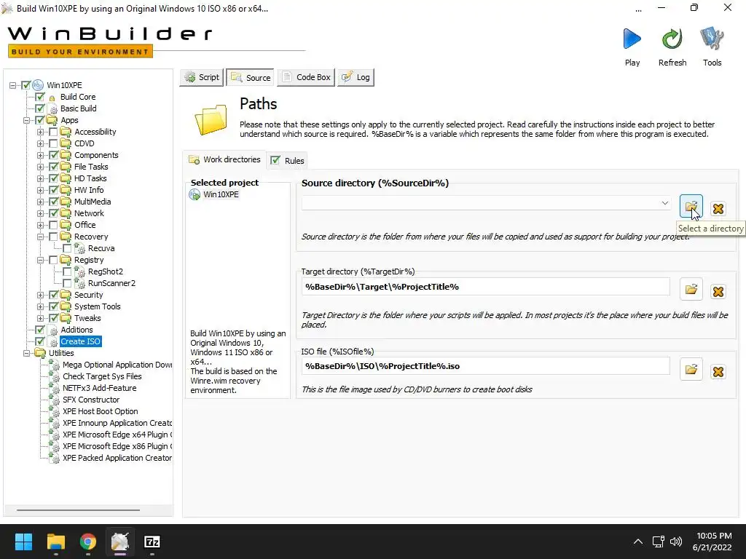Viewport: 746px width, 559px height.
Task: Collapse the Utilities node
Action: point(27,353)
